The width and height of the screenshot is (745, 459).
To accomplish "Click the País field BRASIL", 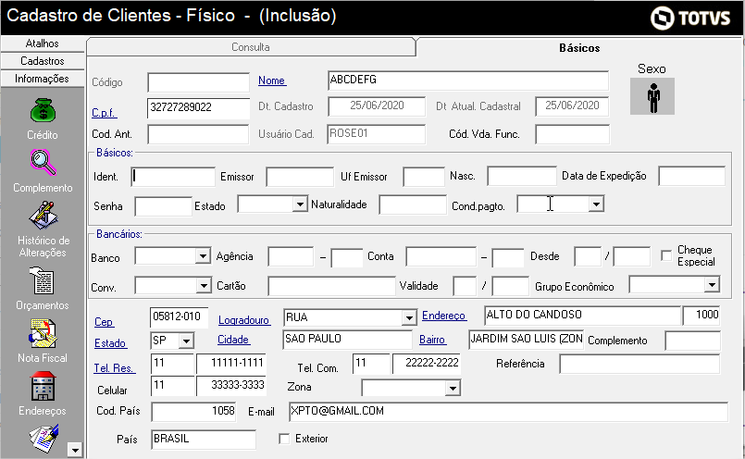I will [204, 439].
